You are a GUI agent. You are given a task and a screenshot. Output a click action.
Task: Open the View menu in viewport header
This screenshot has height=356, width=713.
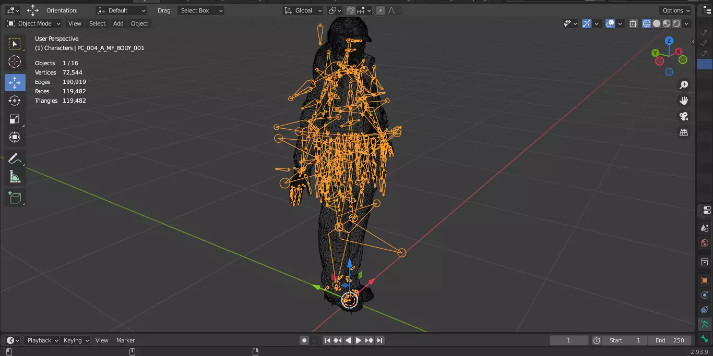click(75, 23)
